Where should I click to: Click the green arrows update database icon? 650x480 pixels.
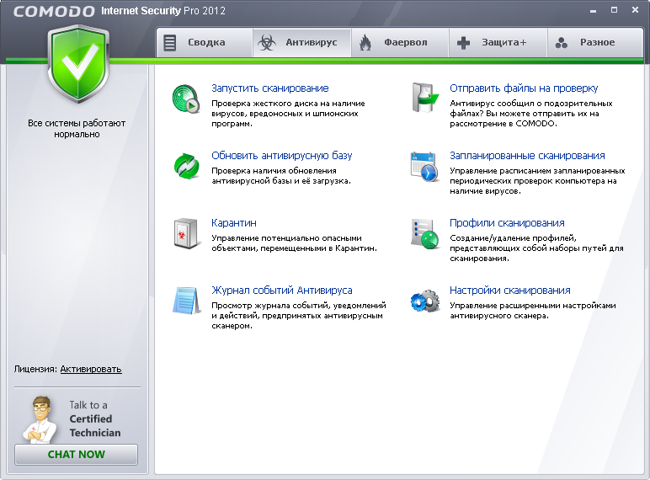click(x=186, y=166)
